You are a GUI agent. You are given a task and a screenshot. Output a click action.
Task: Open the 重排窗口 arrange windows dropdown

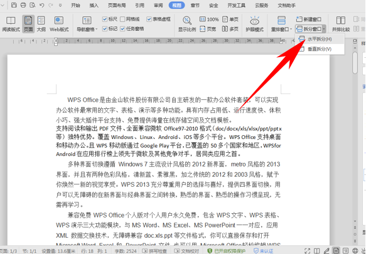pos(281,24)
